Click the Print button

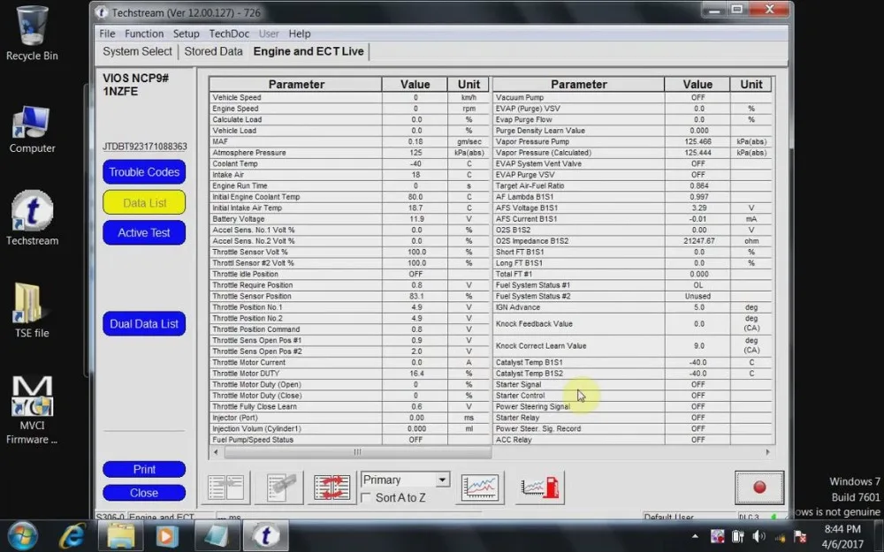[x=144, y=469]
